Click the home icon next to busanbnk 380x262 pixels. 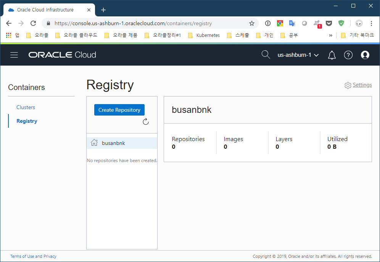94,143
